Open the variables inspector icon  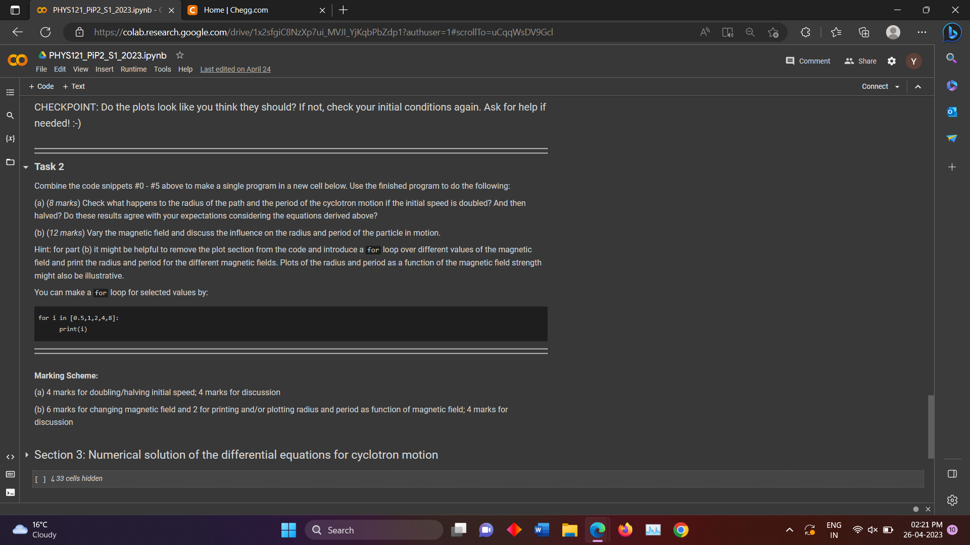10,138
